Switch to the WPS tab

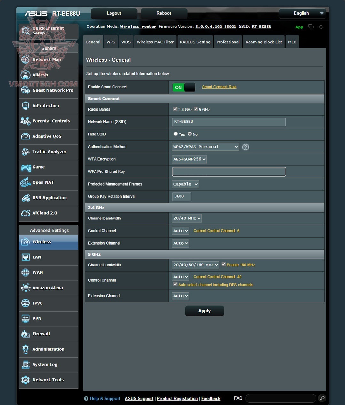(x=111, y=42)
